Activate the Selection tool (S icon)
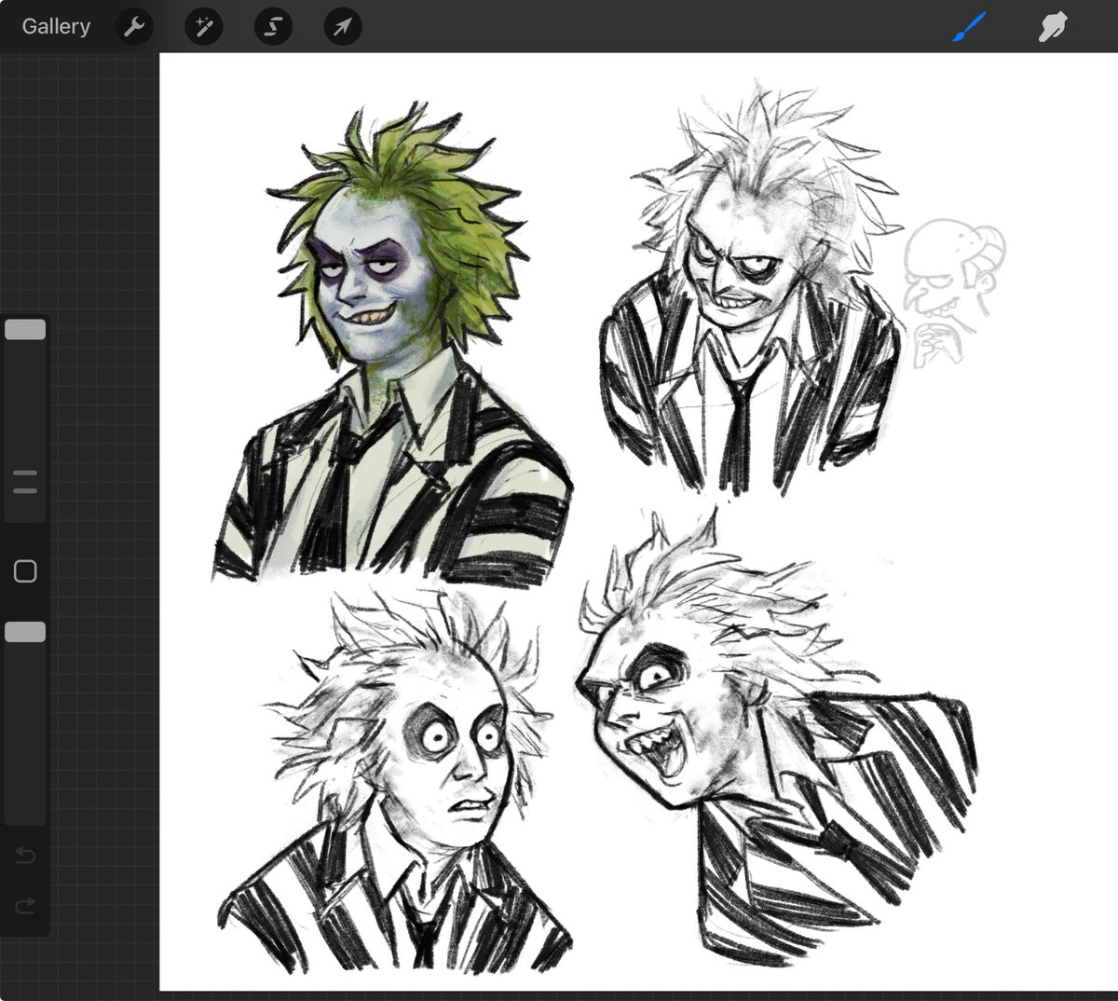 click(x=272, y=26)
